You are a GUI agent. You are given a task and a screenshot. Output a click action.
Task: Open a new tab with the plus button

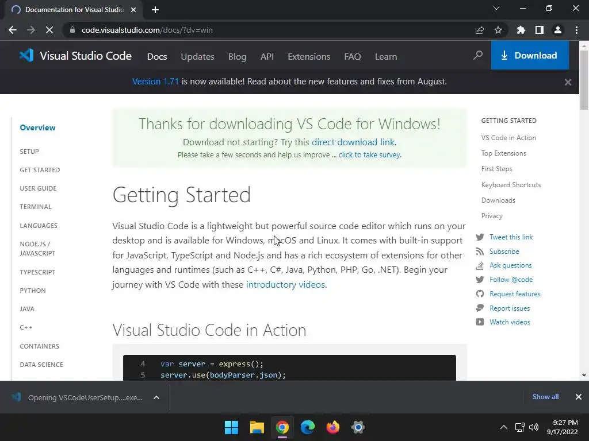pyautogui.click(x=155, y=10)
